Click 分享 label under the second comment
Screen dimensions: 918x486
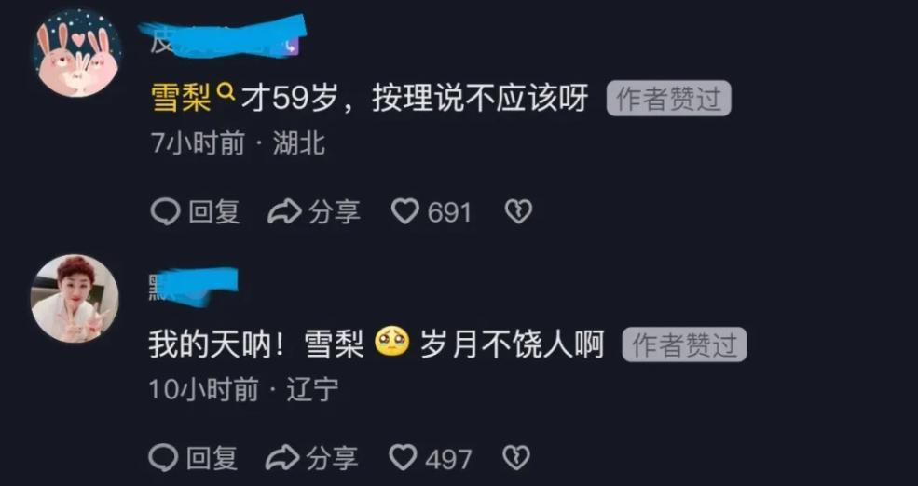tap(332, 458)
